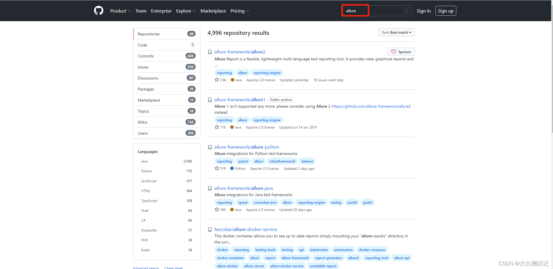Filter by PHP language
553x269 pixels.
167,240
